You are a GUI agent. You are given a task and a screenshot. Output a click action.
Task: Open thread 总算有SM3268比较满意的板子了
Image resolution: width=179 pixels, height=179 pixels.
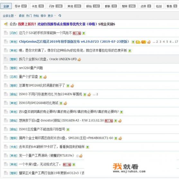(x=42, y=85)
